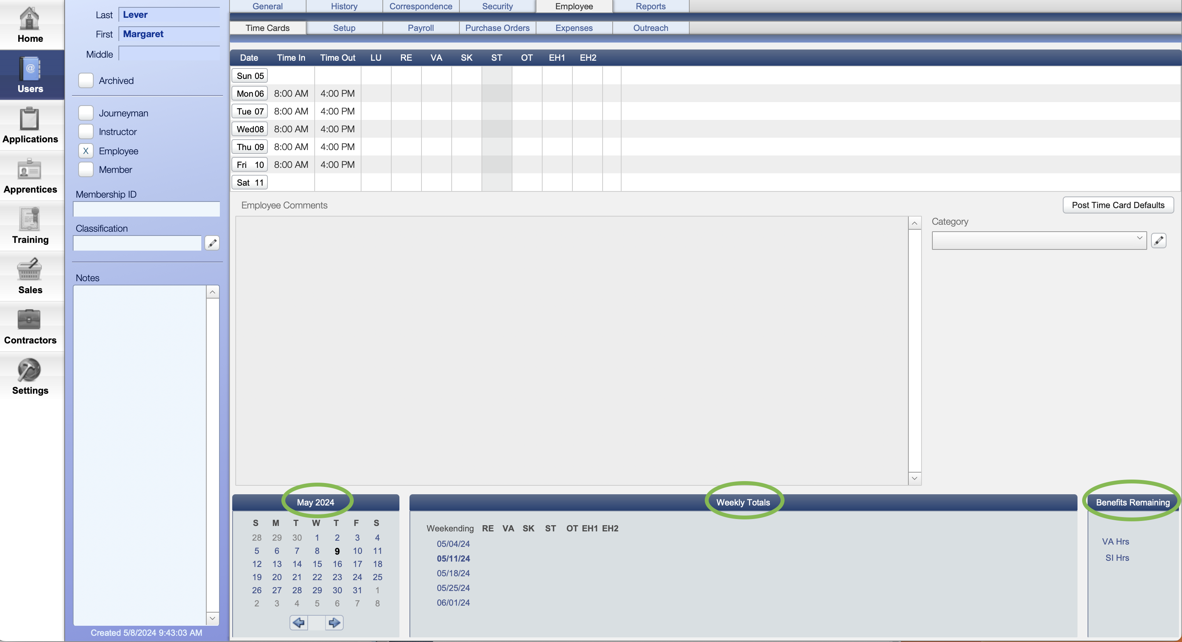The width and height of the screenshot is (1182, 642).
Task: Open the Correspondence tab
Action: 421,7
